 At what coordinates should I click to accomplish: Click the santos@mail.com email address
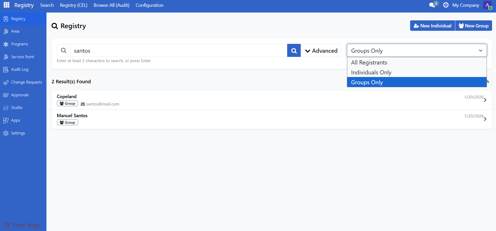tap(103, 104)
